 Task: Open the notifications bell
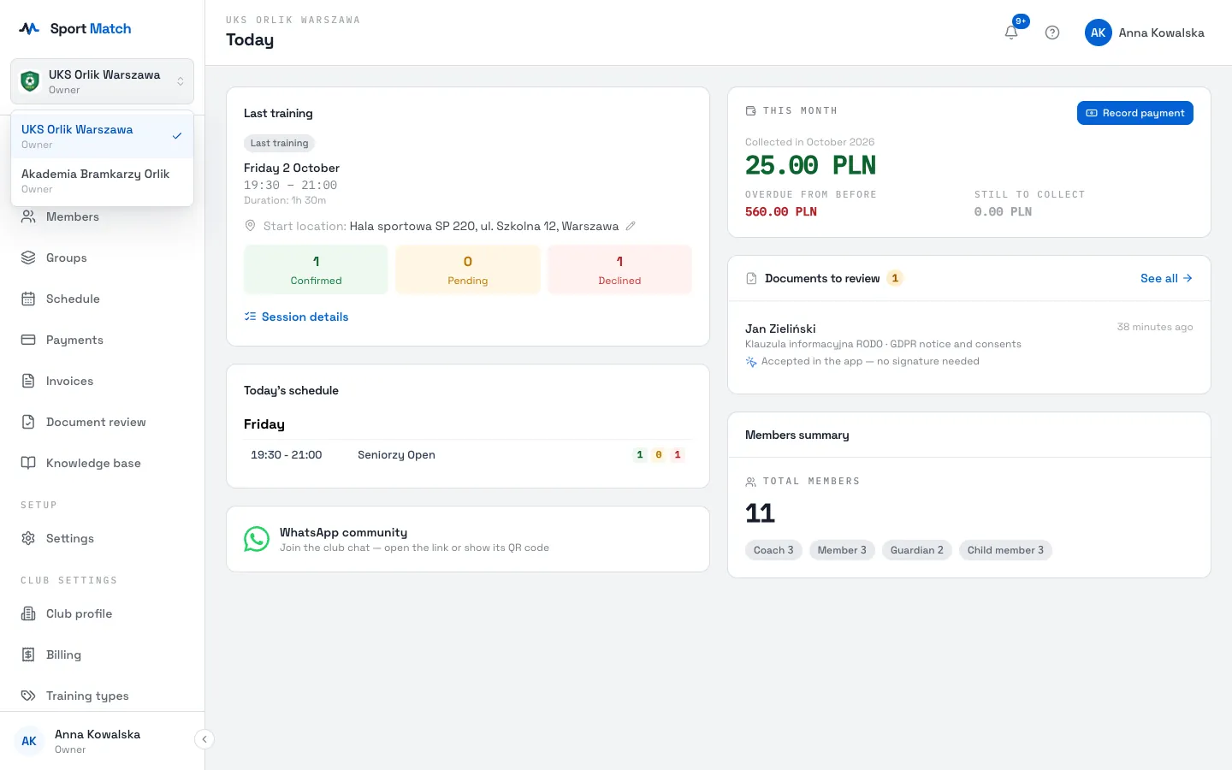click(x=1011, y=33)
